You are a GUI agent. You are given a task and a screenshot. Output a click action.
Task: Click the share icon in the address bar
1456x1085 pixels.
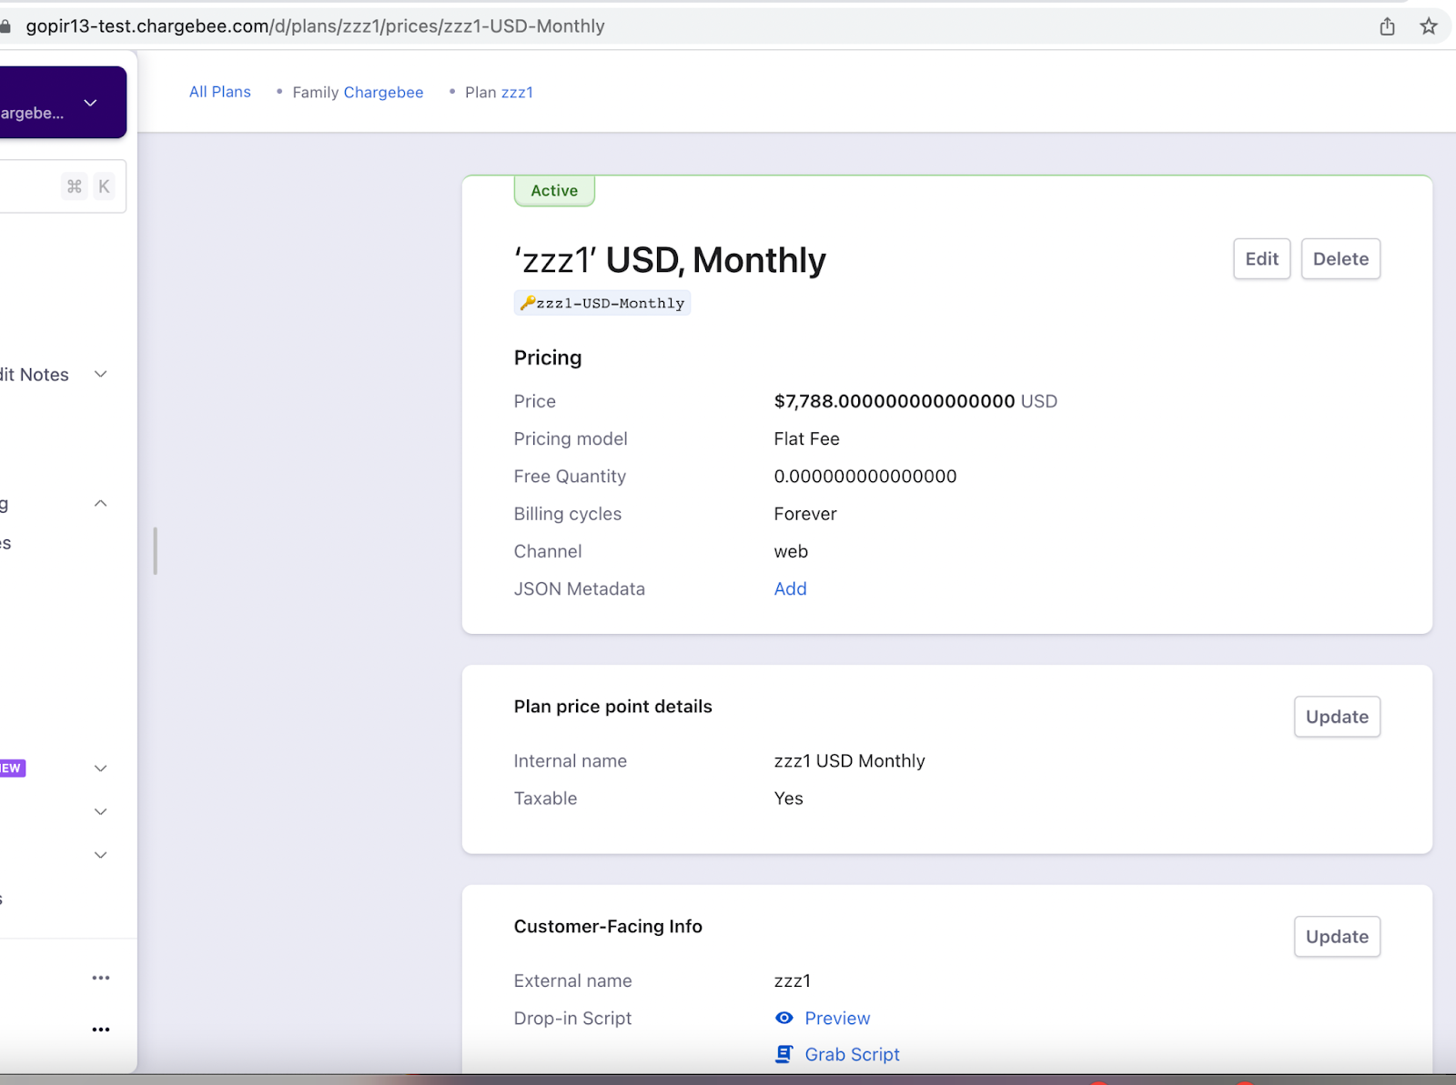1387,26
